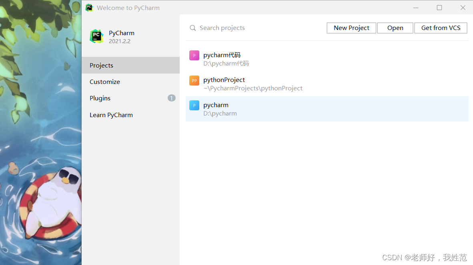Select the pycharm代码 project name
The width and height of the screenshot is (473, 265).
tap(222, 55)
